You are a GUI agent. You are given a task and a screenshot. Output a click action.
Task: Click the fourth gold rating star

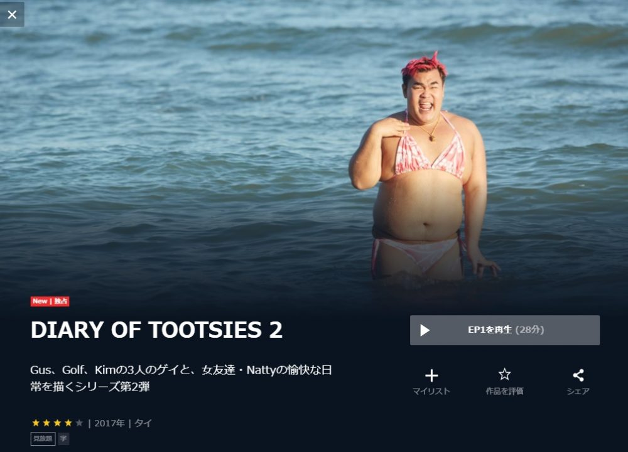pos(68,422)
